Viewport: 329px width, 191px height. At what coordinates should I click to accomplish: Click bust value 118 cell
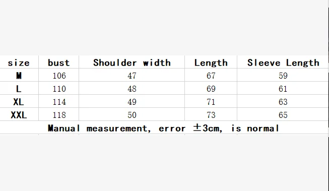coord(59,115)
